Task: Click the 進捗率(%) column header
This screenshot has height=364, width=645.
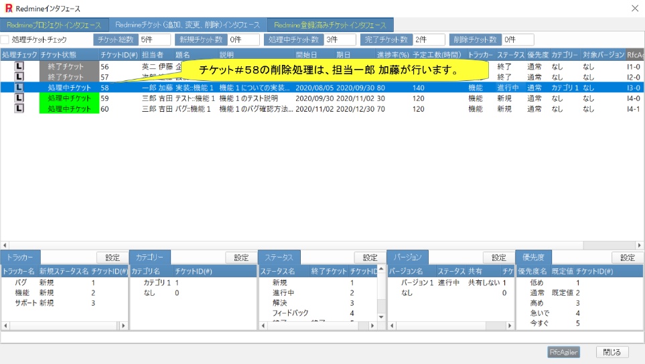Action: [x=392, y=55]
